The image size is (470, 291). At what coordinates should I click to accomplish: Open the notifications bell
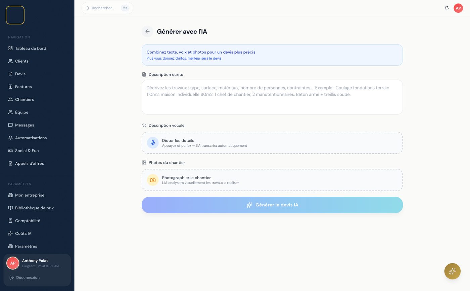coord(446,8)
